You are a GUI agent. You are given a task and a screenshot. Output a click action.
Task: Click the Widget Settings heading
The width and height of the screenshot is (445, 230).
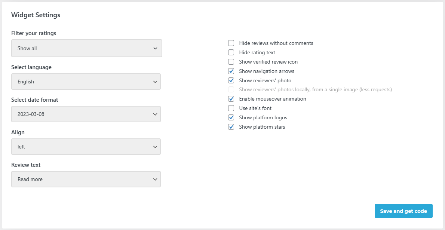36,15
